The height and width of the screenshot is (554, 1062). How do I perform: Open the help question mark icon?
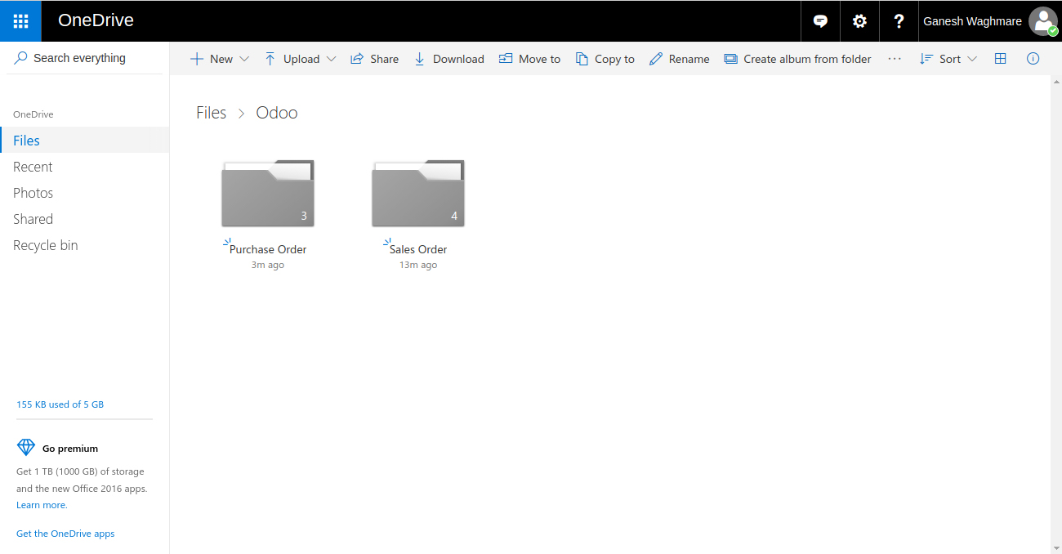pyautogui.click(x=899, y=21)
